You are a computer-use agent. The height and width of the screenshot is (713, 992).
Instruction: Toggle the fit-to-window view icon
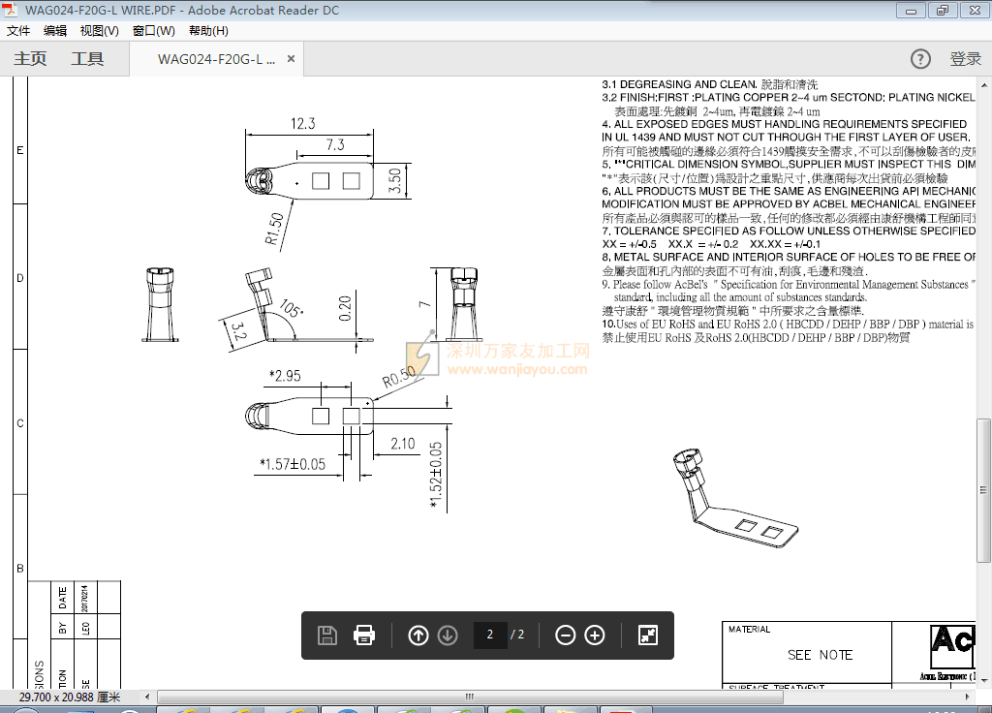click(648, 635)
